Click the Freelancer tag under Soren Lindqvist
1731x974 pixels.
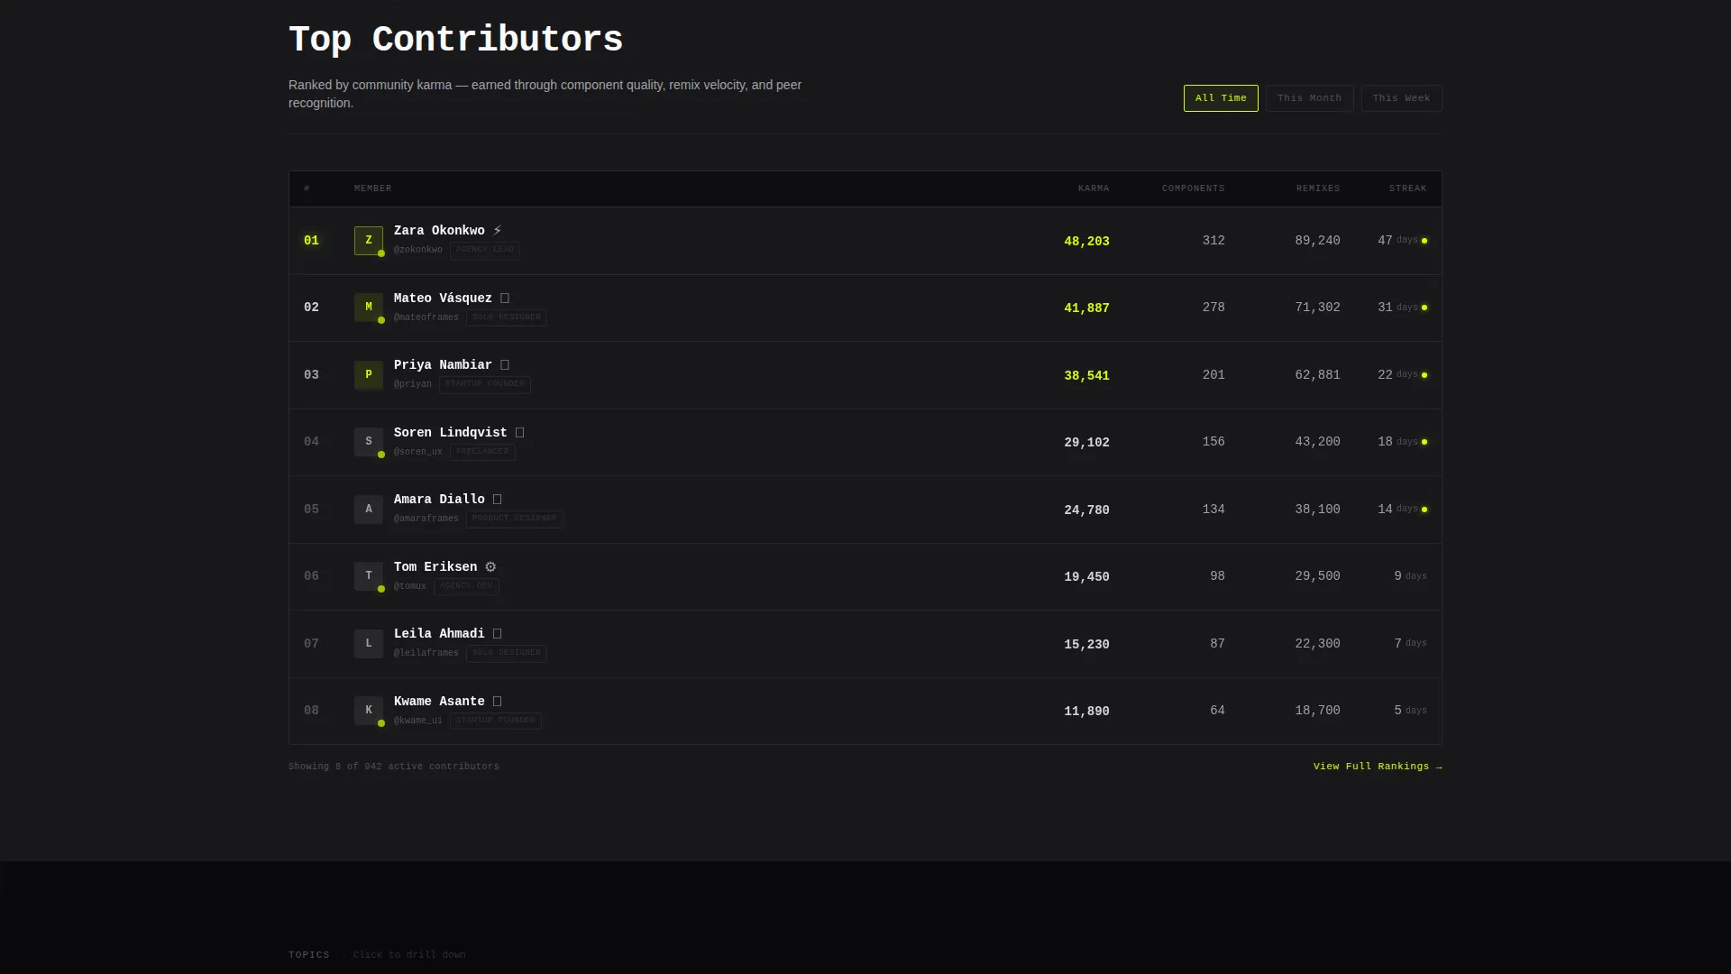pos(482,452)
